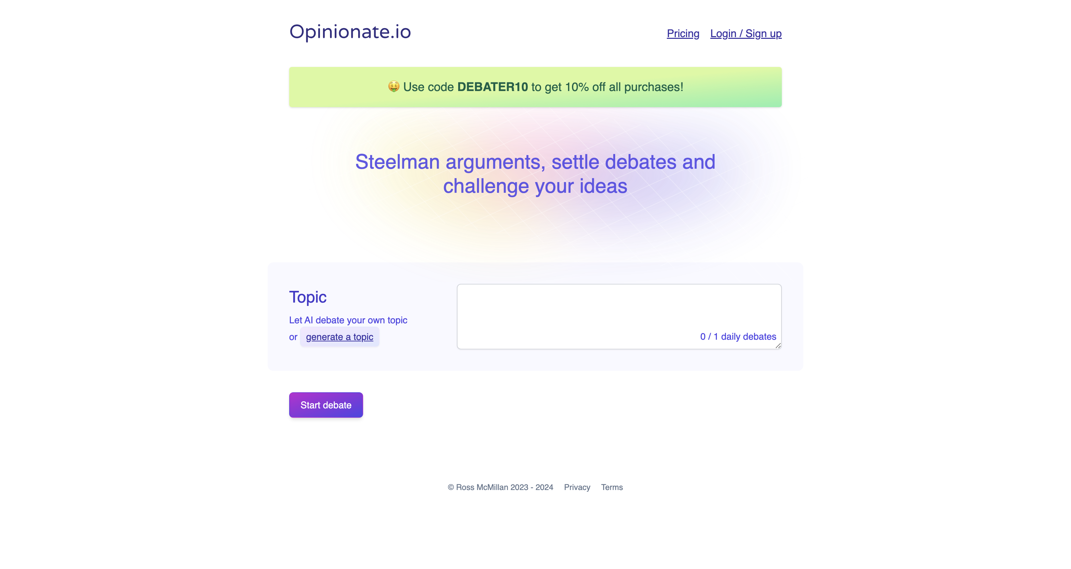Screen dimensions: 1071x569
Task: Click the Let AI debate your own topic text
Action: pyautogui.click(x=348, y=320)
